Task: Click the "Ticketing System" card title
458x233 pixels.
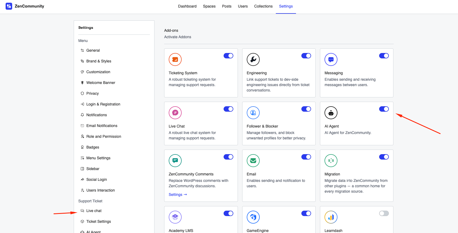Action: point(183,73)
